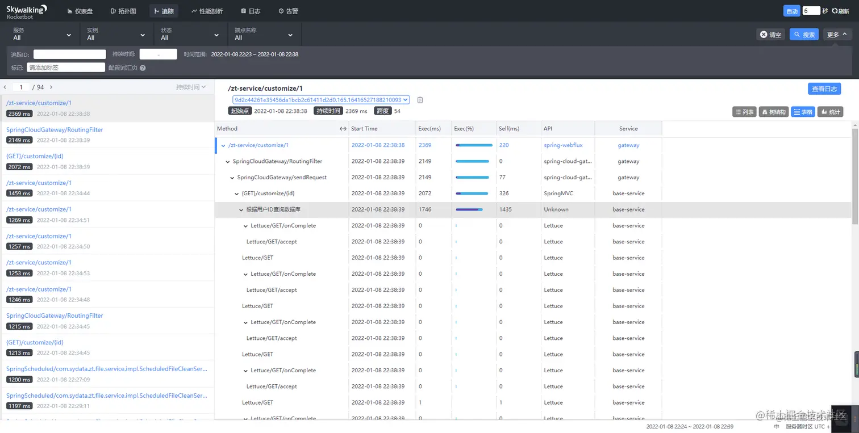Open the 状态 status dropdown
Image resolution: width=859 pixels, height=433 pixels.
point(190,34)
